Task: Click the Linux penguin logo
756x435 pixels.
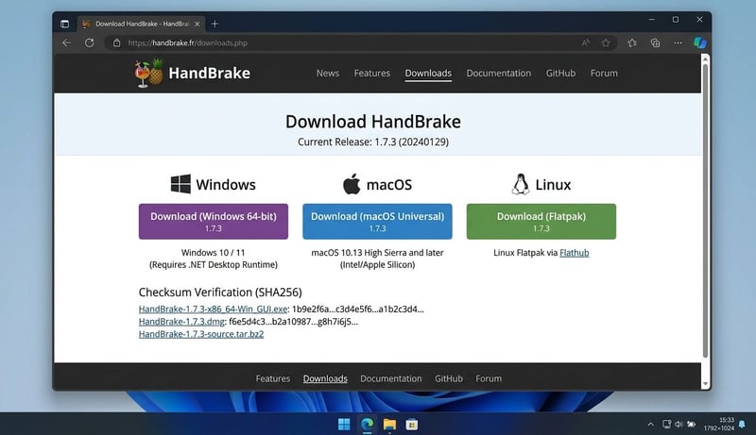Action: pyautogui.click(x=521, y=184)
